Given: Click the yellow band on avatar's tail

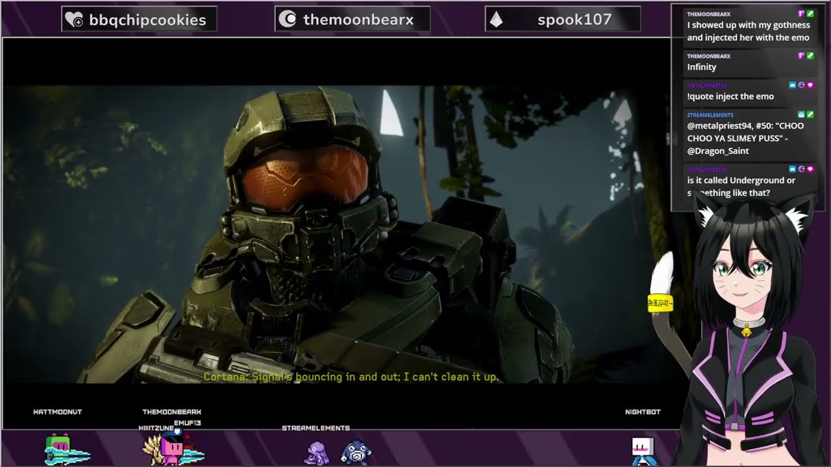Looking at the screenshot, I should [x=660, y=303].
